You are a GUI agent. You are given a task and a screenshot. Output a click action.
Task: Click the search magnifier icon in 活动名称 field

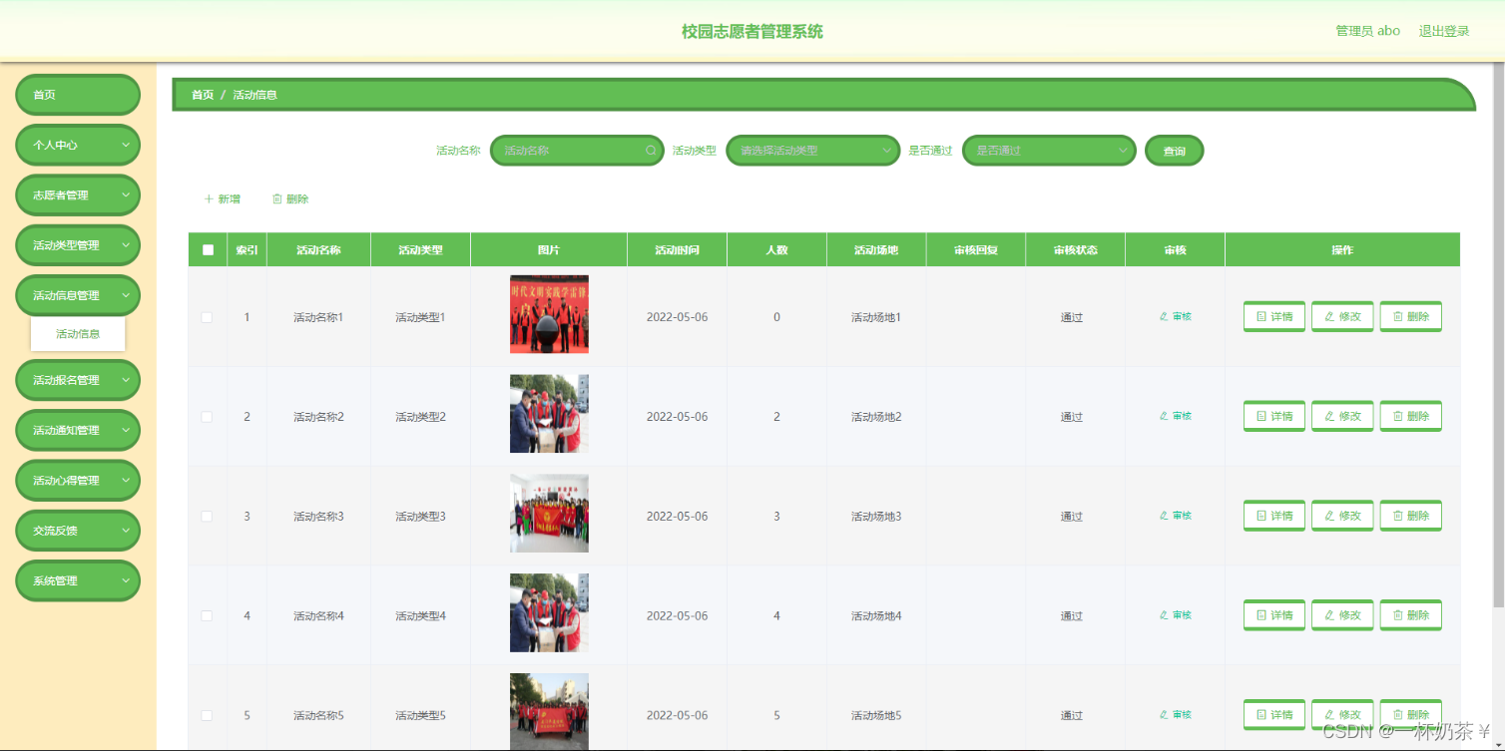[651, 151]
